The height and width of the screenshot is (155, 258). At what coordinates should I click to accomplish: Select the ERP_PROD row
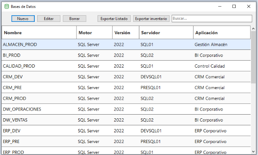point(126,151)
